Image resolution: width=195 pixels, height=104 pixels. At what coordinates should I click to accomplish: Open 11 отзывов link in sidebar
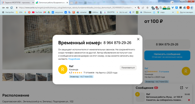click(x=164, y=72)
